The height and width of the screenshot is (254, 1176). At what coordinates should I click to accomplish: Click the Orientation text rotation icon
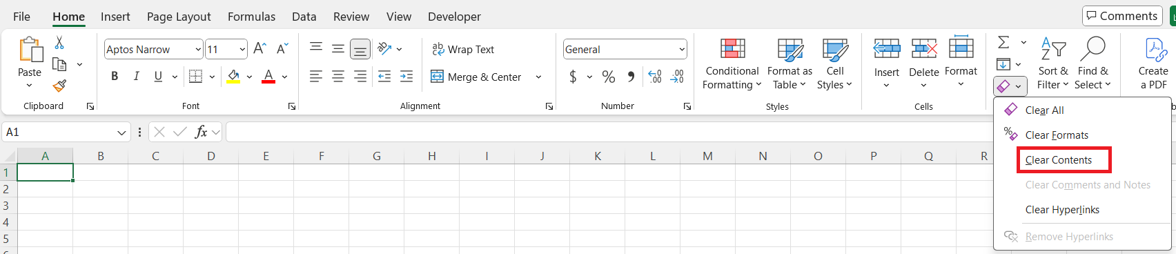click(384, 48)
